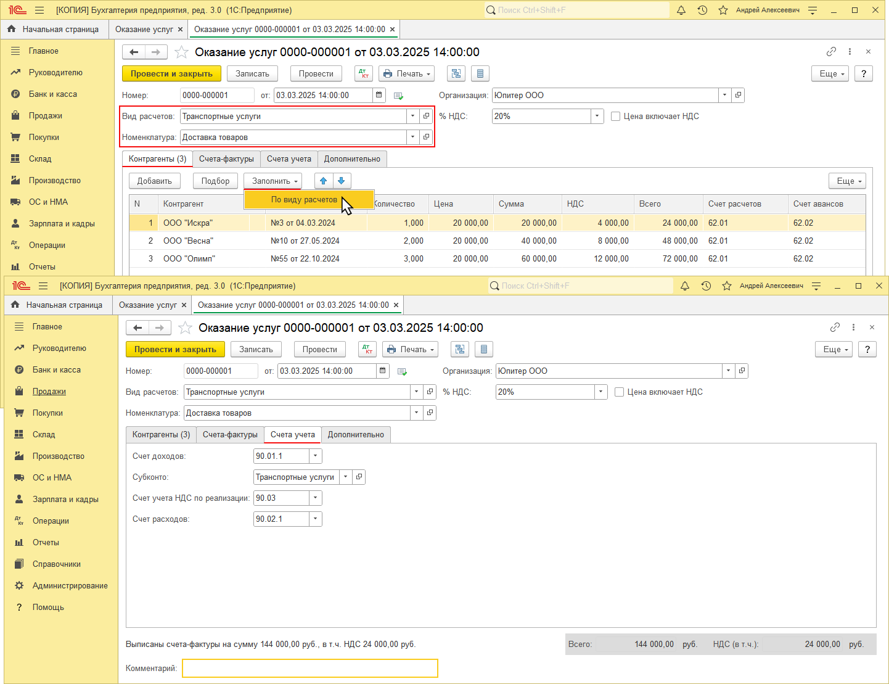Expand the Счет доходов 90.01.1 dropdown
The image size is (889, 684).
pos(315,456)
